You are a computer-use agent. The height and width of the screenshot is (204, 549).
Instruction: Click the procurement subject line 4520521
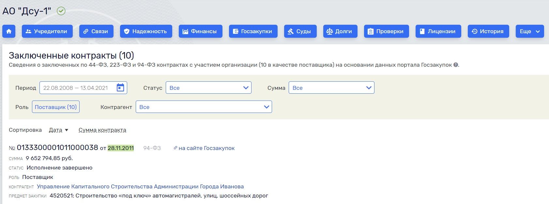(x=159, y=196)
